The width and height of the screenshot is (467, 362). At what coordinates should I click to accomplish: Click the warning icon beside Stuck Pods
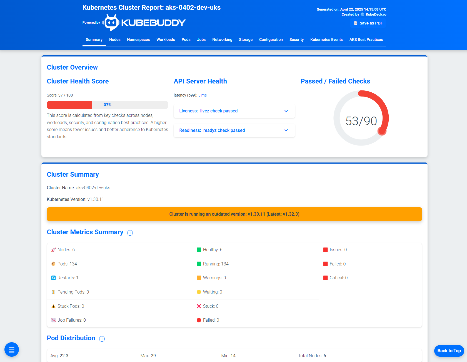[53, 306]
